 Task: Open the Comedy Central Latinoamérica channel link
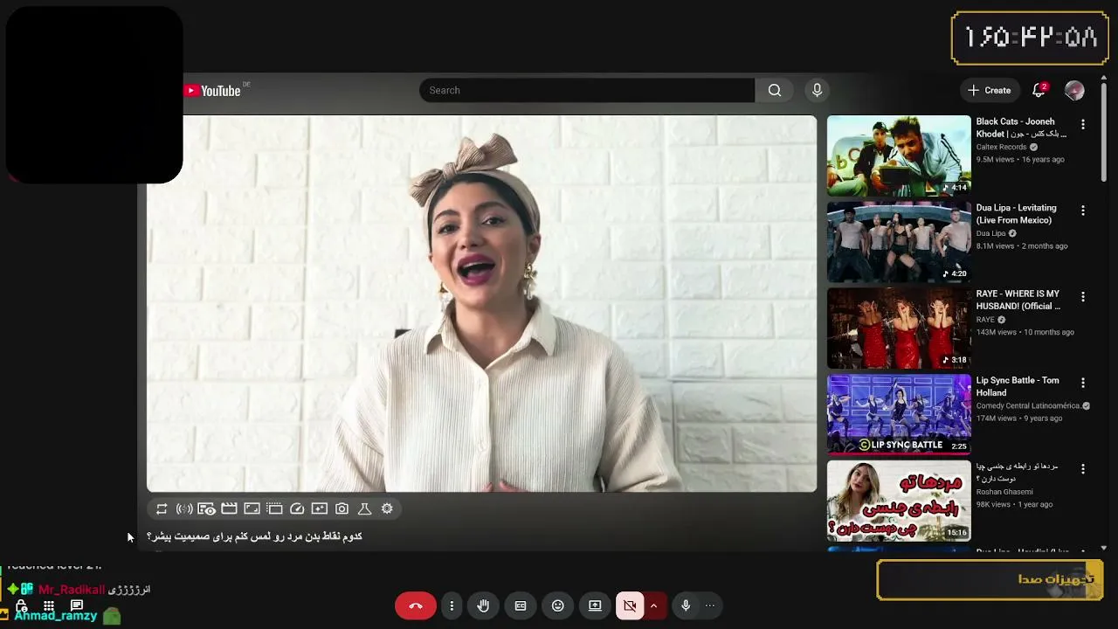pyautogui.click(x=1028, y=405)
